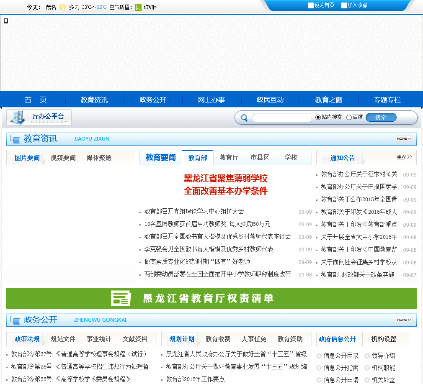Click the bullet icon beside 机构职能

pos(367,368)
